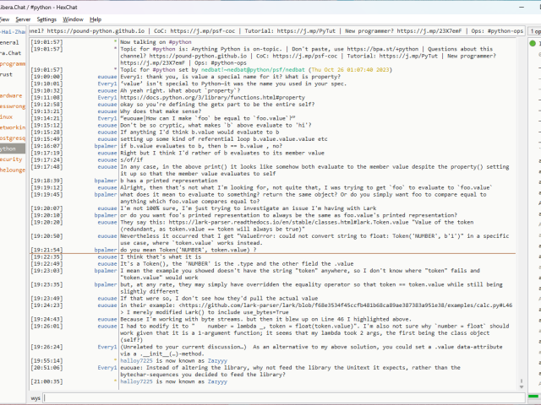Screen dimensions: 541x405
Task: Select the hardware channel in sidebar
Action: 12,95
